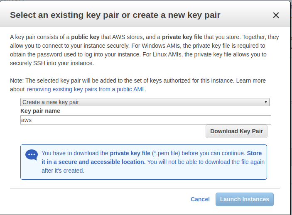Click the speech bubble info icon
This screenshot has height=215, width=292.
pos(32,155)
